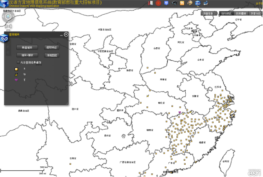Click the blue shield pin icon
This screenshot has width=263, height=177.
(166, 3)
